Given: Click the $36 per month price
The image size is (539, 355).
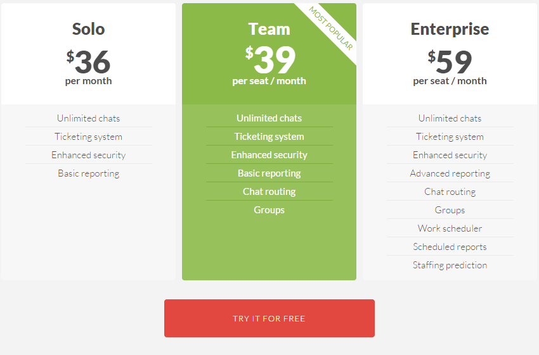Looking at the screenshot, I should click(88, 67).
